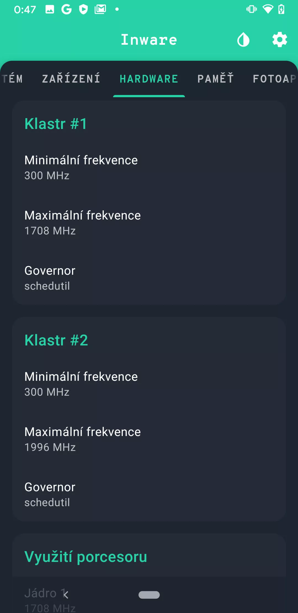Tap the Google icon in status bar
298x613 pixels.
[x=66, y=9]
